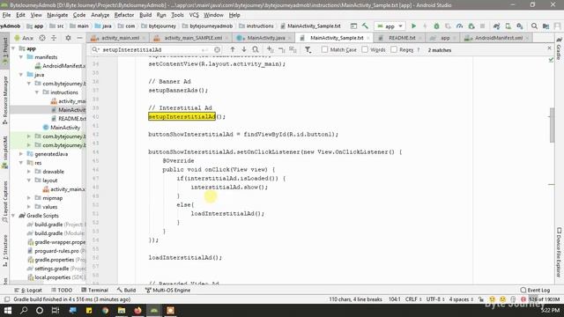Click Sync Project with Gradle Files icon

[496, 26]
